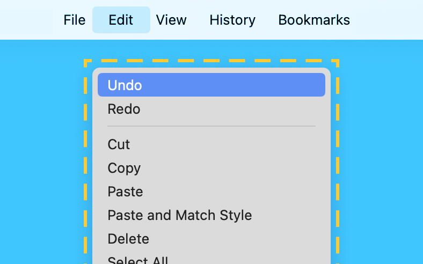Click the yellow dashed outline's top edge

pos(211,61)
